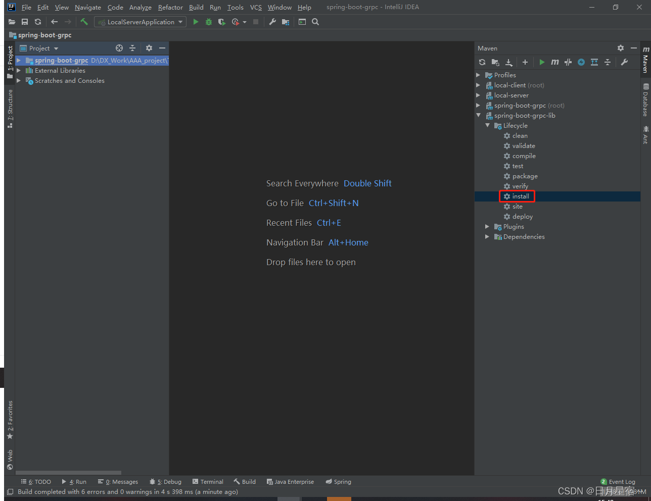Open Project Structure folder icon in toolbar
This screenshot has height=501, width=651.
click(x=286, y=22)
